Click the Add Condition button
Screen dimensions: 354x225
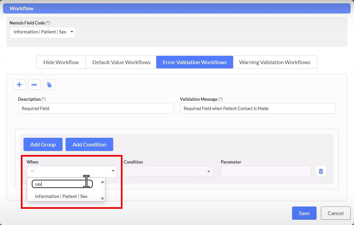tap(89, 144)
